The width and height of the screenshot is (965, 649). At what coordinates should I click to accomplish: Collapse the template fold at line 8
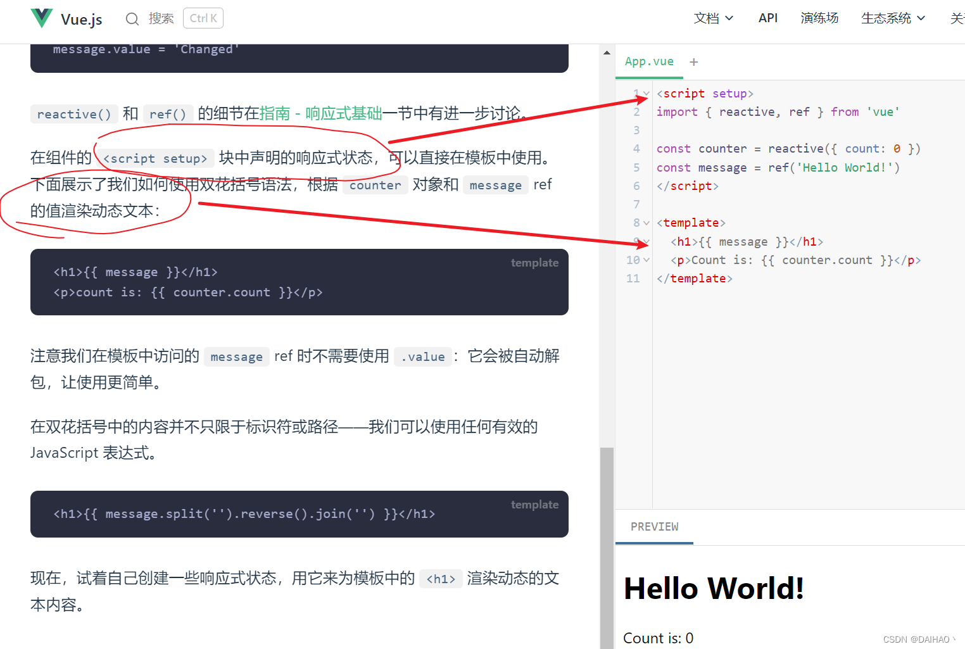pos(646,223)
